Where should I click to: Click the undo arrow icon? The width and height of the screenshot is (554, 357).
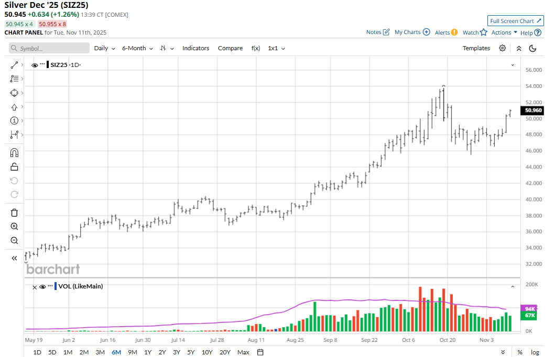pos(14,181)
